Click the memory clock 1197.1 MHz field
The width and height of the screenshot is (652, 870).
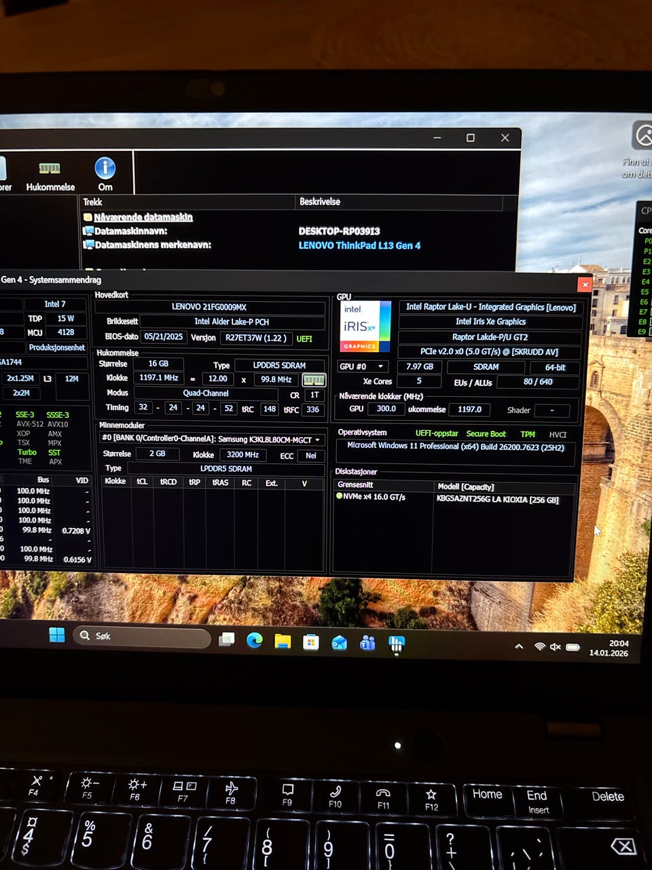(158, 378)
